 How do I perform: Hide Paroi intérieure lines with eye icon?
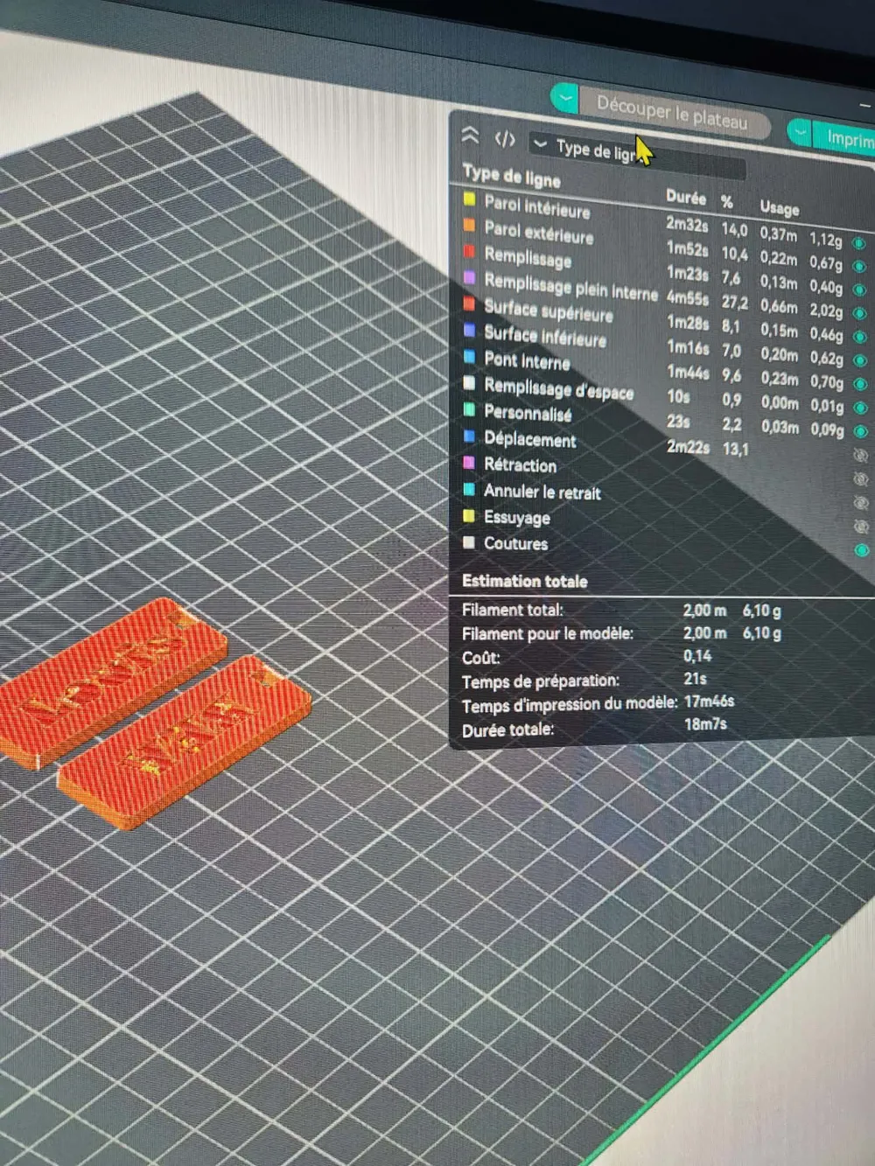(x=859, y=243)
